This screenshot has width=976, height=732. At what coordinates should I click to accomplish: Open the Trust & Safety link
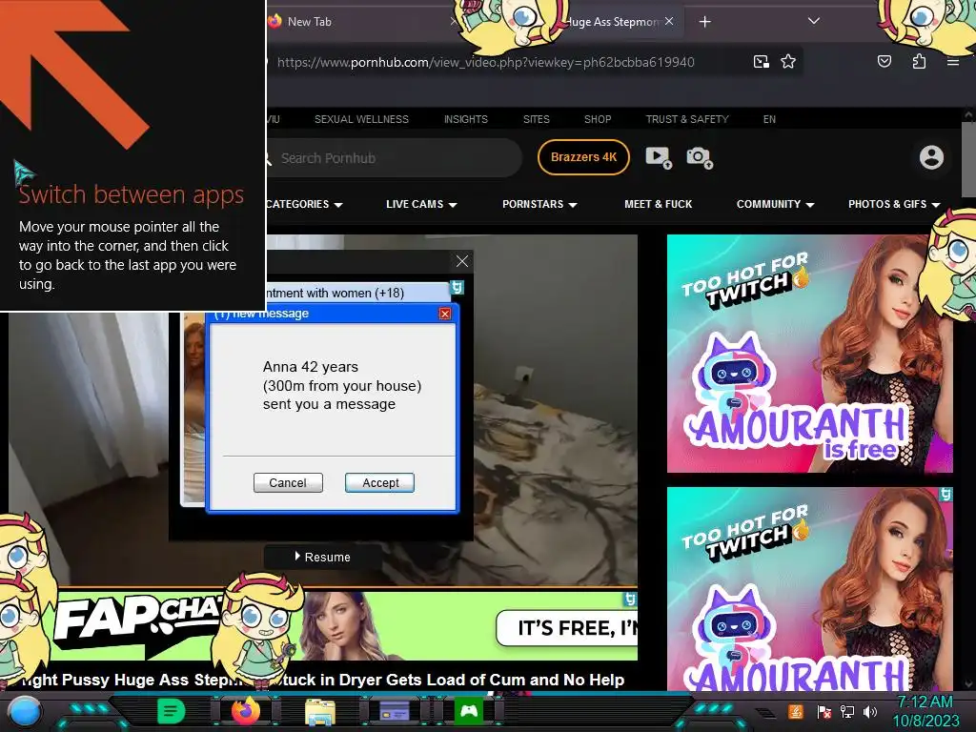(687, 119)
